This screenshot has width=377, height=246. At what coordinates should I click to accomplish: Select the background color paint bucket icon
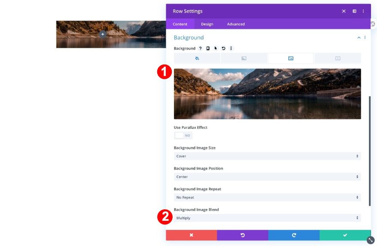pyautogui.click(x=196, y=58)
